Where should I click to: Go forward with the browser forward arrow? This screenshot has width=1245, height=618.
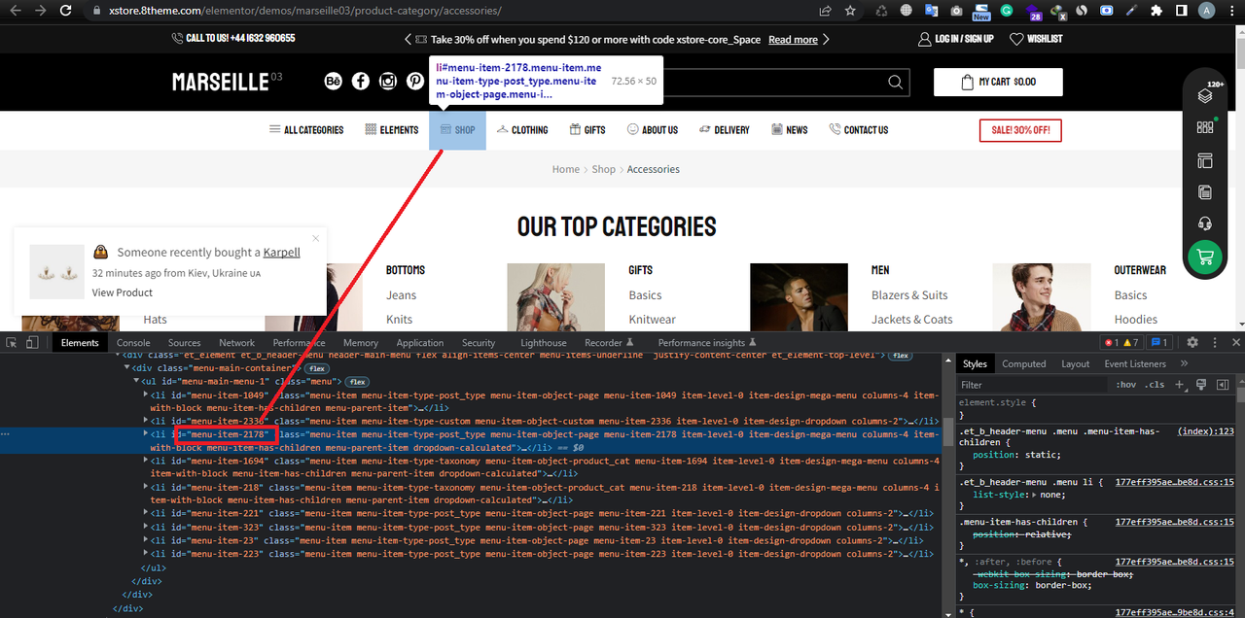tap(40, 11)
